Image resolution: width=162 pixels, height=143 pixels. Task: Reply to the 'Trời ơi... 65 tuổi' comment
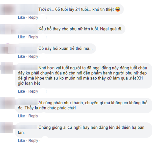tap(33, 17)
